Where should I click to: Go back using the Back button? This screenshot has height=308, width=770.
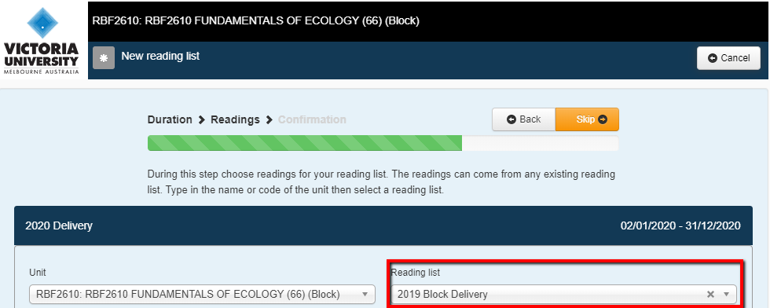click(x=523, y=119)
